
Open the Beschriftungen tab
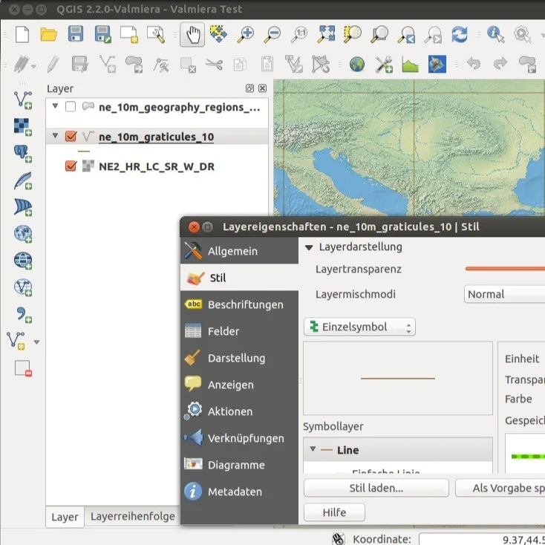pyautogui.click(x=239, y=304)
